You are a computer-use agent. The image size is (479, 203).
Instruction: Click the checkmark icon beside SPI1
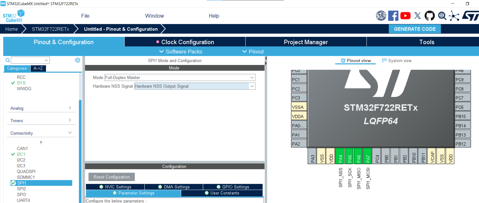13,183
